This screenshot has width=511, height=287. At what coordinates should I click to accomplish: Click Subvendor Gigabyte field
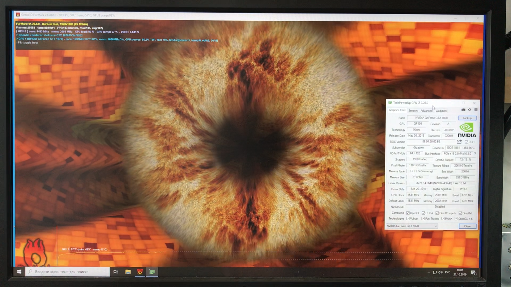coord(418,148)
